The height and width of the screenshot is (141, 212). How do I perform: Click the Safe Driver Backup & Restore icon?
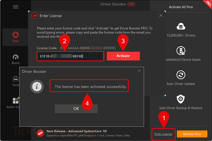pyautogui.click(x=181, y=99)
